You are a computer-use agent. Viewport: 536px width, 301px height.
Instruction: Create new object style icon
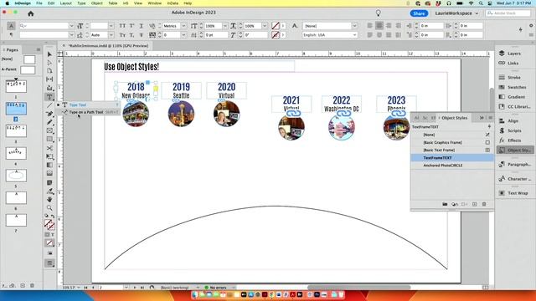coord(475,204)
